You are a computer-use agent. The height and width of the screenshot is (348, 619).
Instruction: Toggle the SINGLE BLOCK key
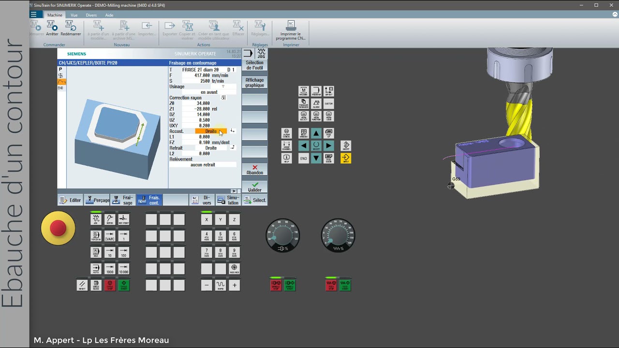[x=96, y=285]
